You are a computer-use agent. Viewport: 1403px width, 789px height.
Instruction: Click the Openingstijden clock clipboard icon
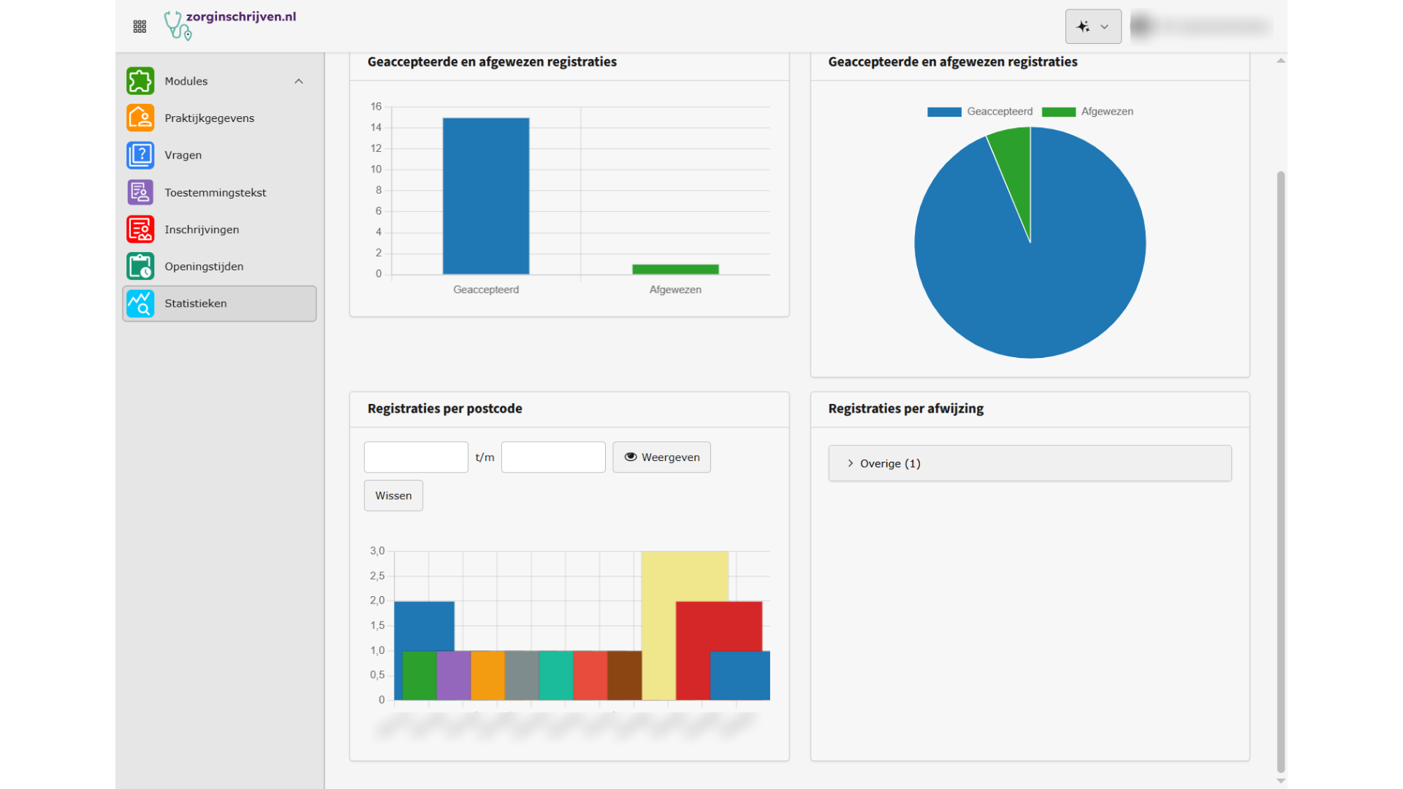tap(140, 267)
